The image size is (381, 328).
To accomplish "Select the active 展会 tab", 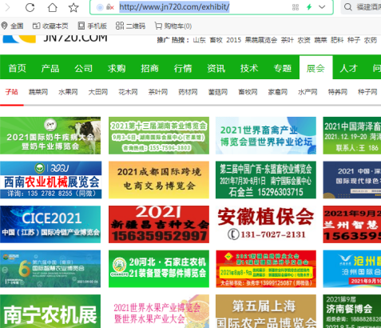I will (316, 68).
